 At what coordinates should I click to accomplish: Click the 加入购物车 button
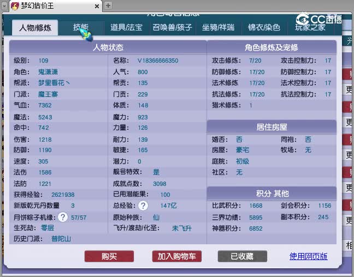pyautogui.click(x=177, y=256)
